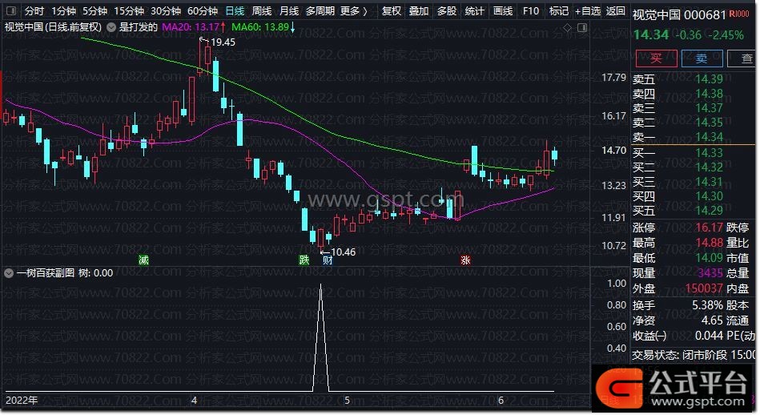Select the 30分钟 period tab
760x415 pixels.
pyautogui.click(x=166, y=10)
